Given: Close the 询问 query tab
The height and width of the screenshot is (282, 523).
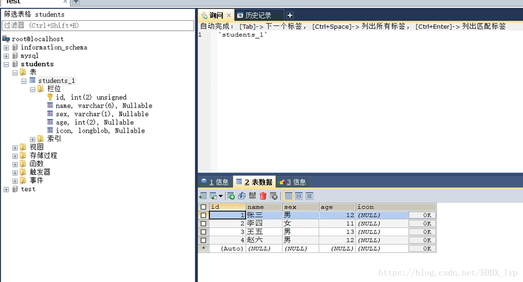Looking at the screenshot, I should 229,15.
